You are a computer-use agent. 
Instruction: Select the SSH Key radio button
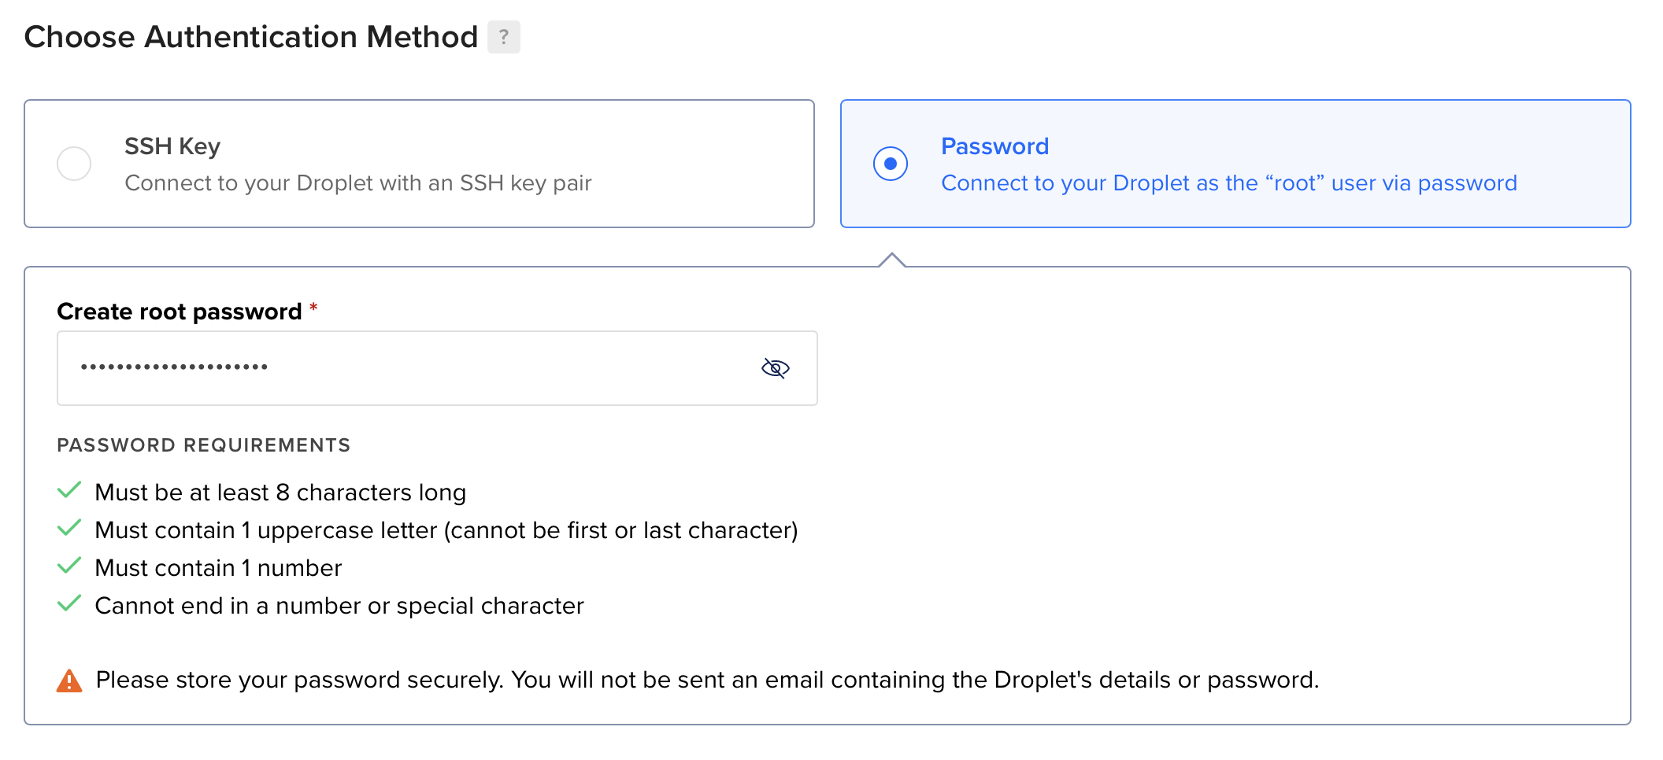click(74, 164)
